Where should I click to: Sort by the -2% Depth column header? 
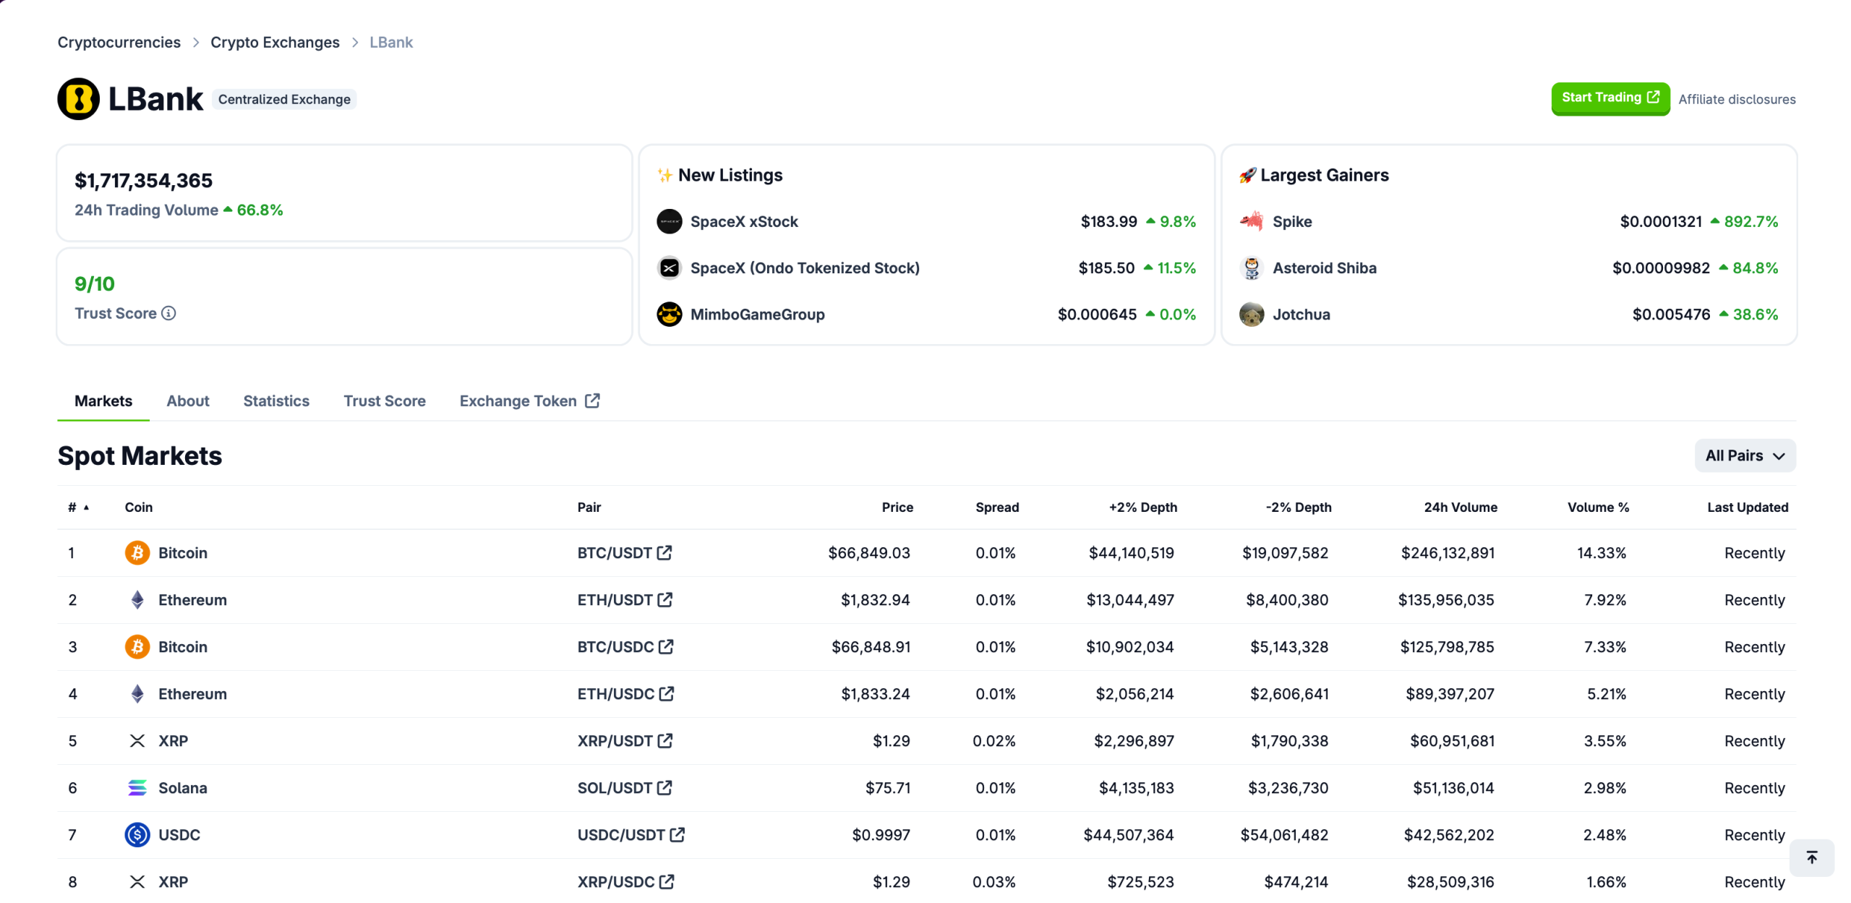click(1298, 508)
